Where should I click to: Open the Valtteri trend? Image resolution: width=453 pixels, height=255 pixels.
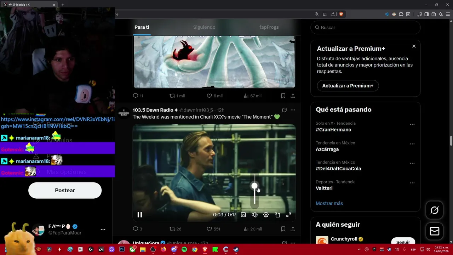click(x=324, y=188)
